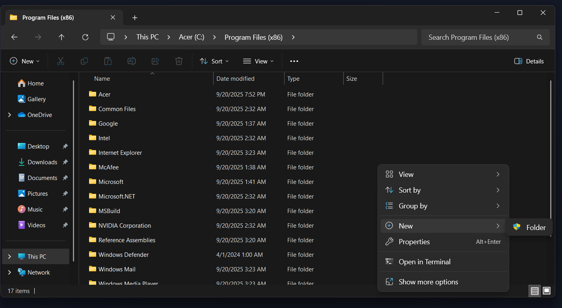Add a new tab with plus icon

point(135,18)
